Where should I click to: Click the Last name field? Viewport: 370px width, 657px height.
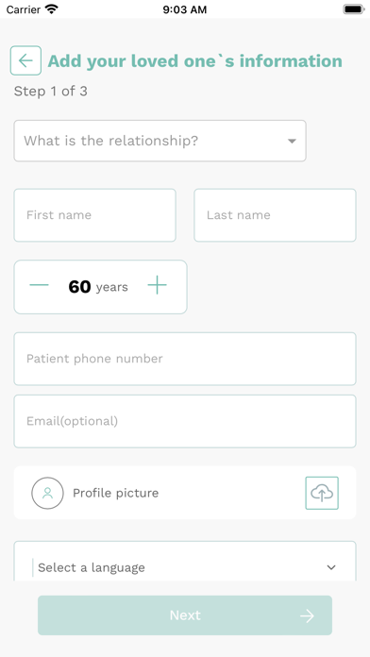click(x=275, y=215)
